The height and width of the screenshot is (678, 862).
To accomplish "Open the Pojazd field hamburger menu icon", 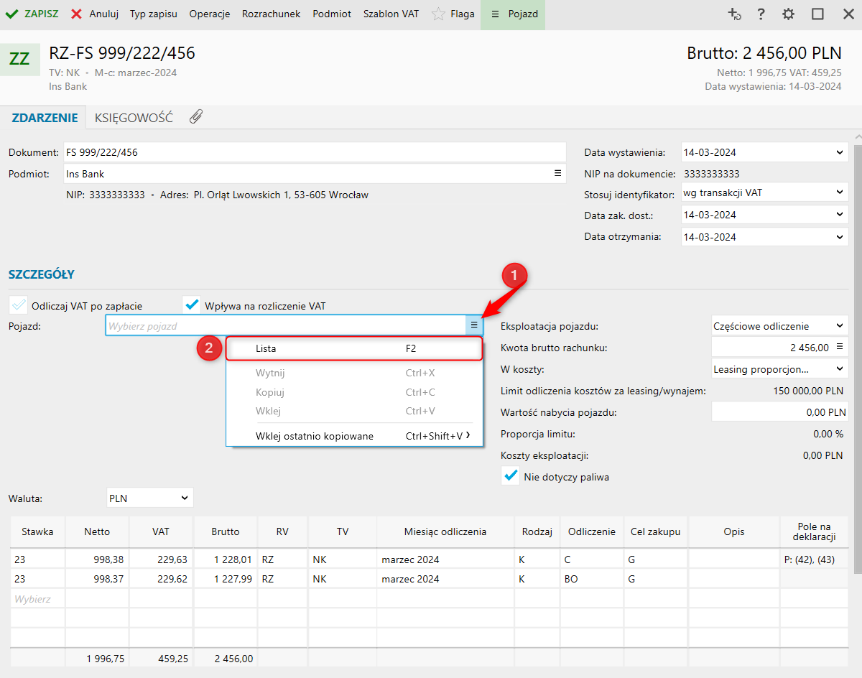I will tap(474, 325).
